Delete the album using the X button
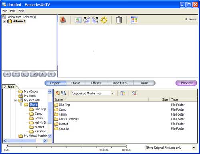This screenshot has height=154, width=200. point(16,74)
